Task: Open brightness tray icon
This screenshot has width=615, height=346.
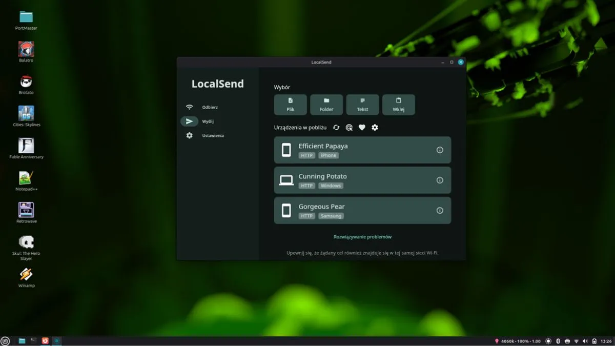Action: 548,341
